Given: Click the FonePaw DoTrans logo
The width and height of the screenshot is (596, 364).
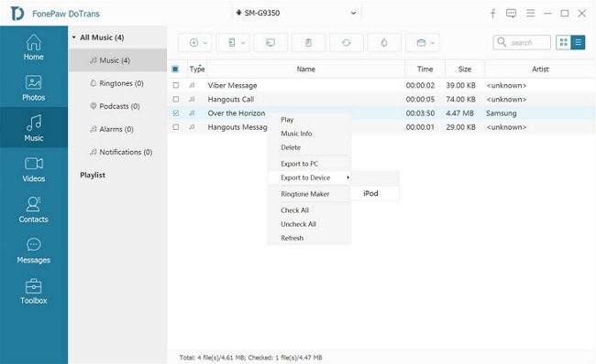Looking at the screenshot, I should coord(17,14).
